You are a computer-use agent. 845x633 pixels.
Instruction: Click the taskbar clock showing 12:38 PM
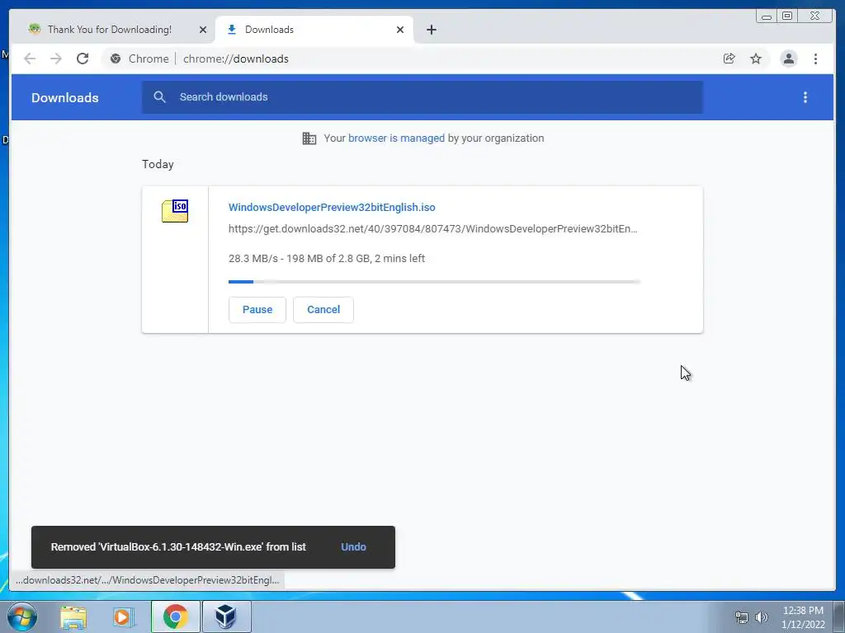[803, 617]
